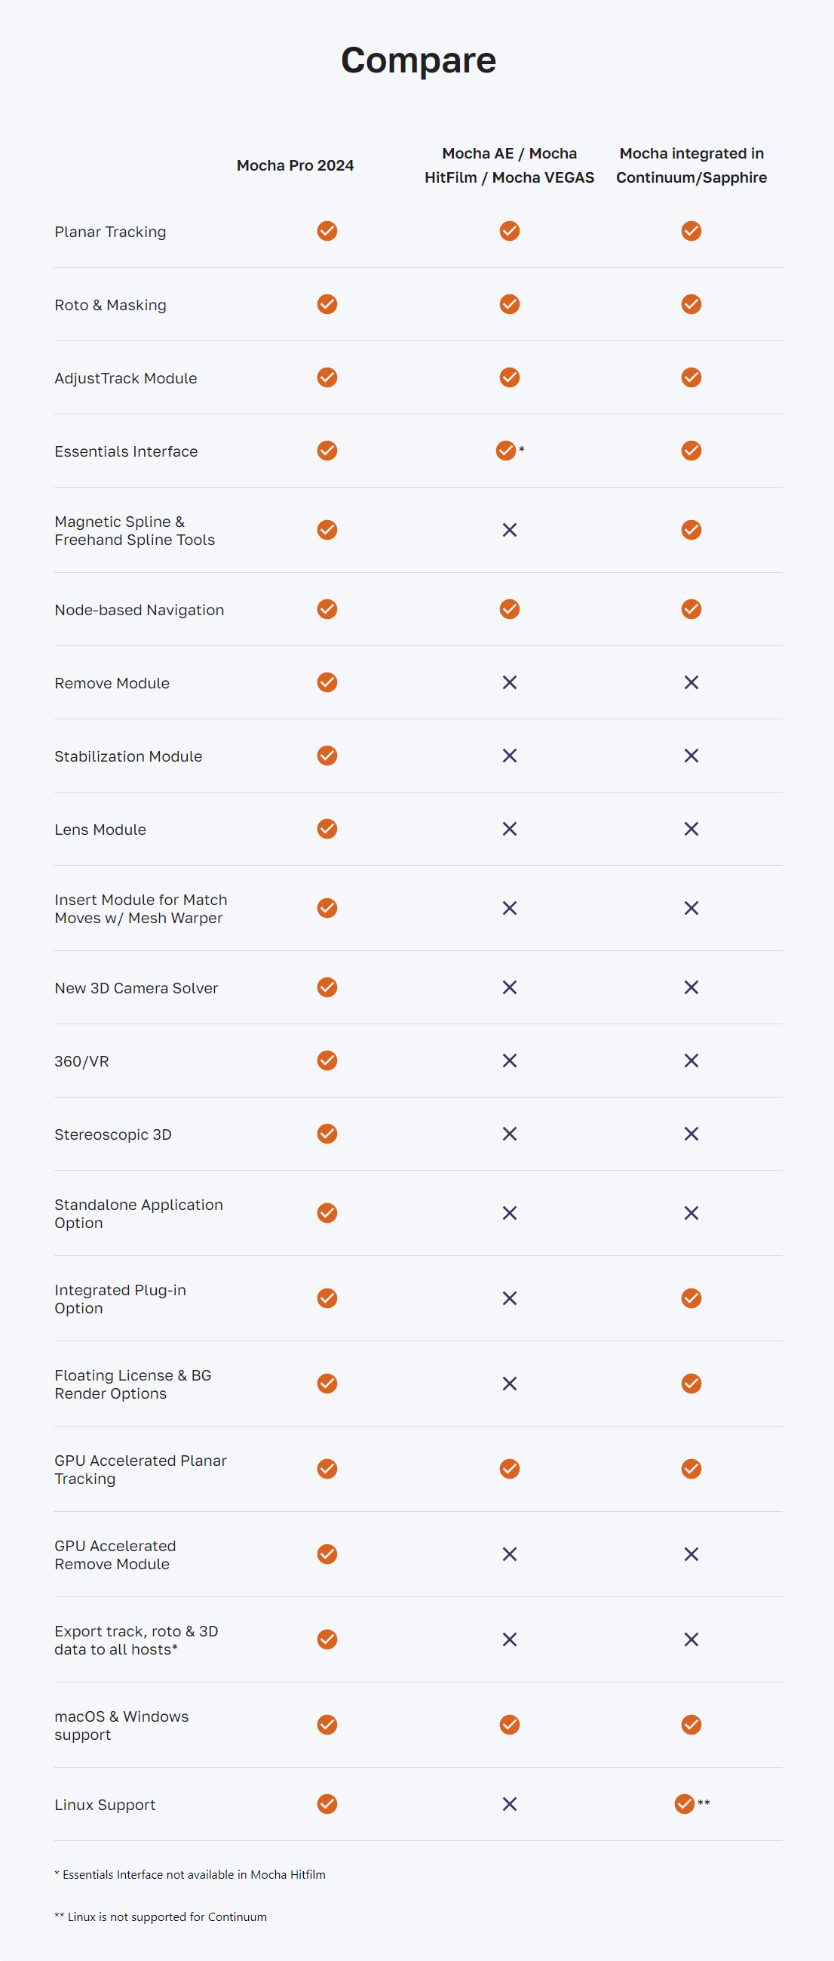834x1961 pixels.
Task: Click the New 3D Camera Solver label
Action: (x=136, y=988)
